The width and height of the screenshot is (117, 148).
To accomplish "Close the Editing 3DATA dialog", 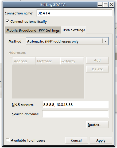I will (x=111, y=5).
